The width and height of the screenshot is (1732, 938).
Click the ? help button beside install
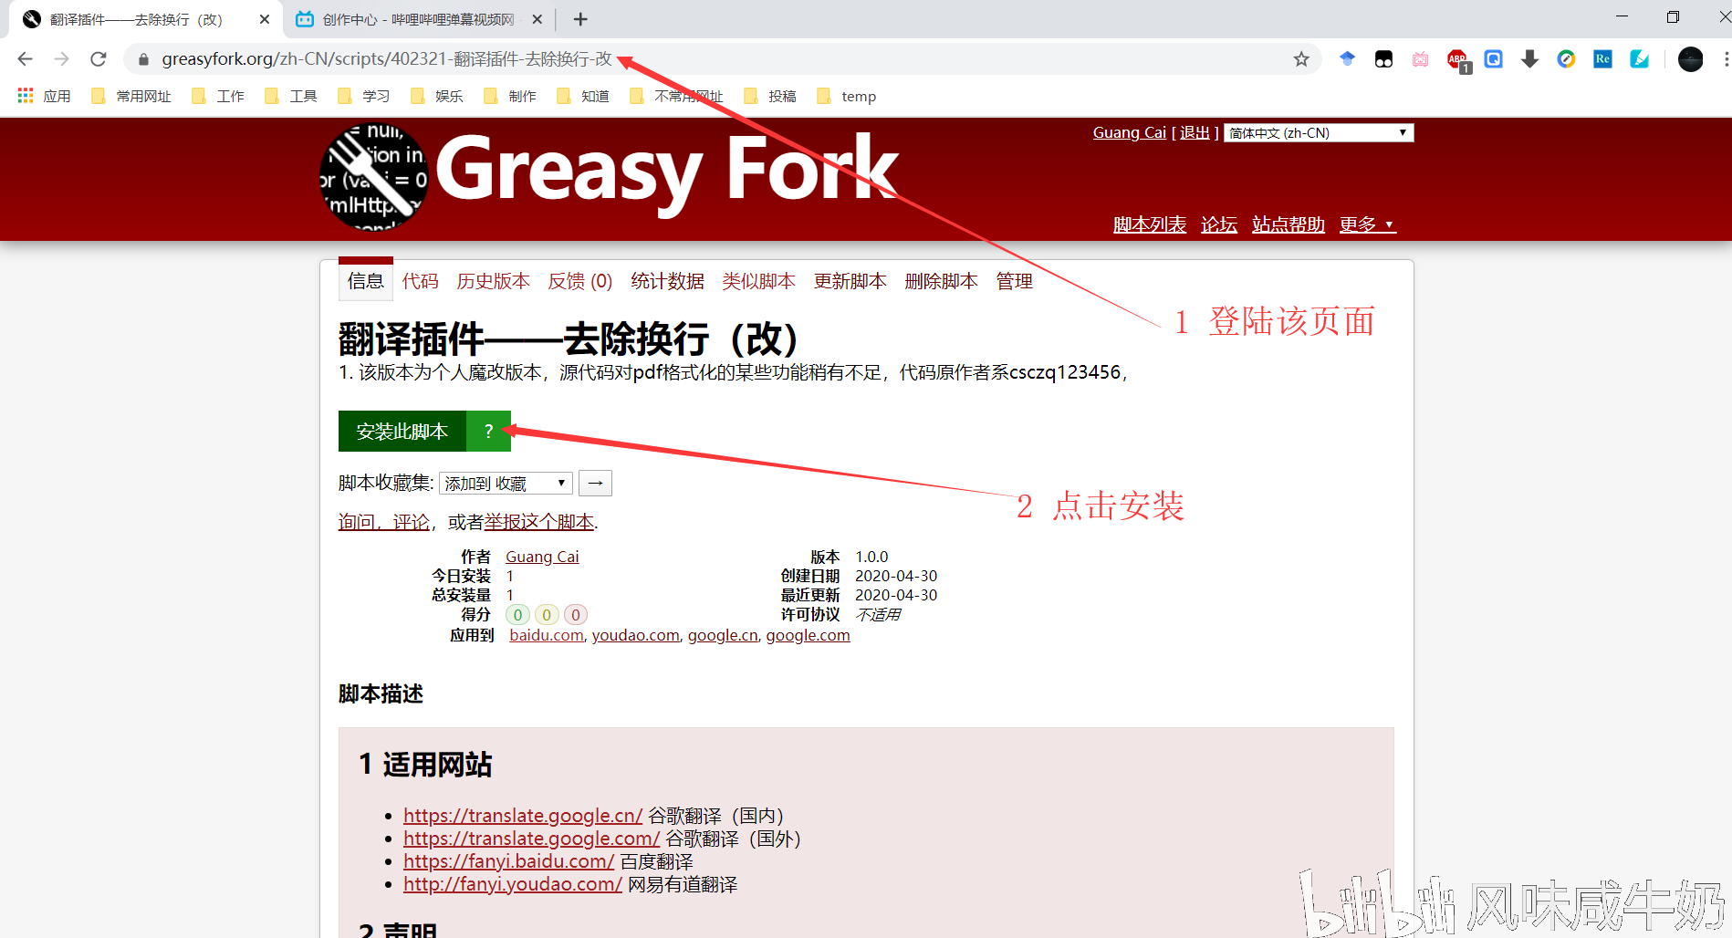click(488, 432)
